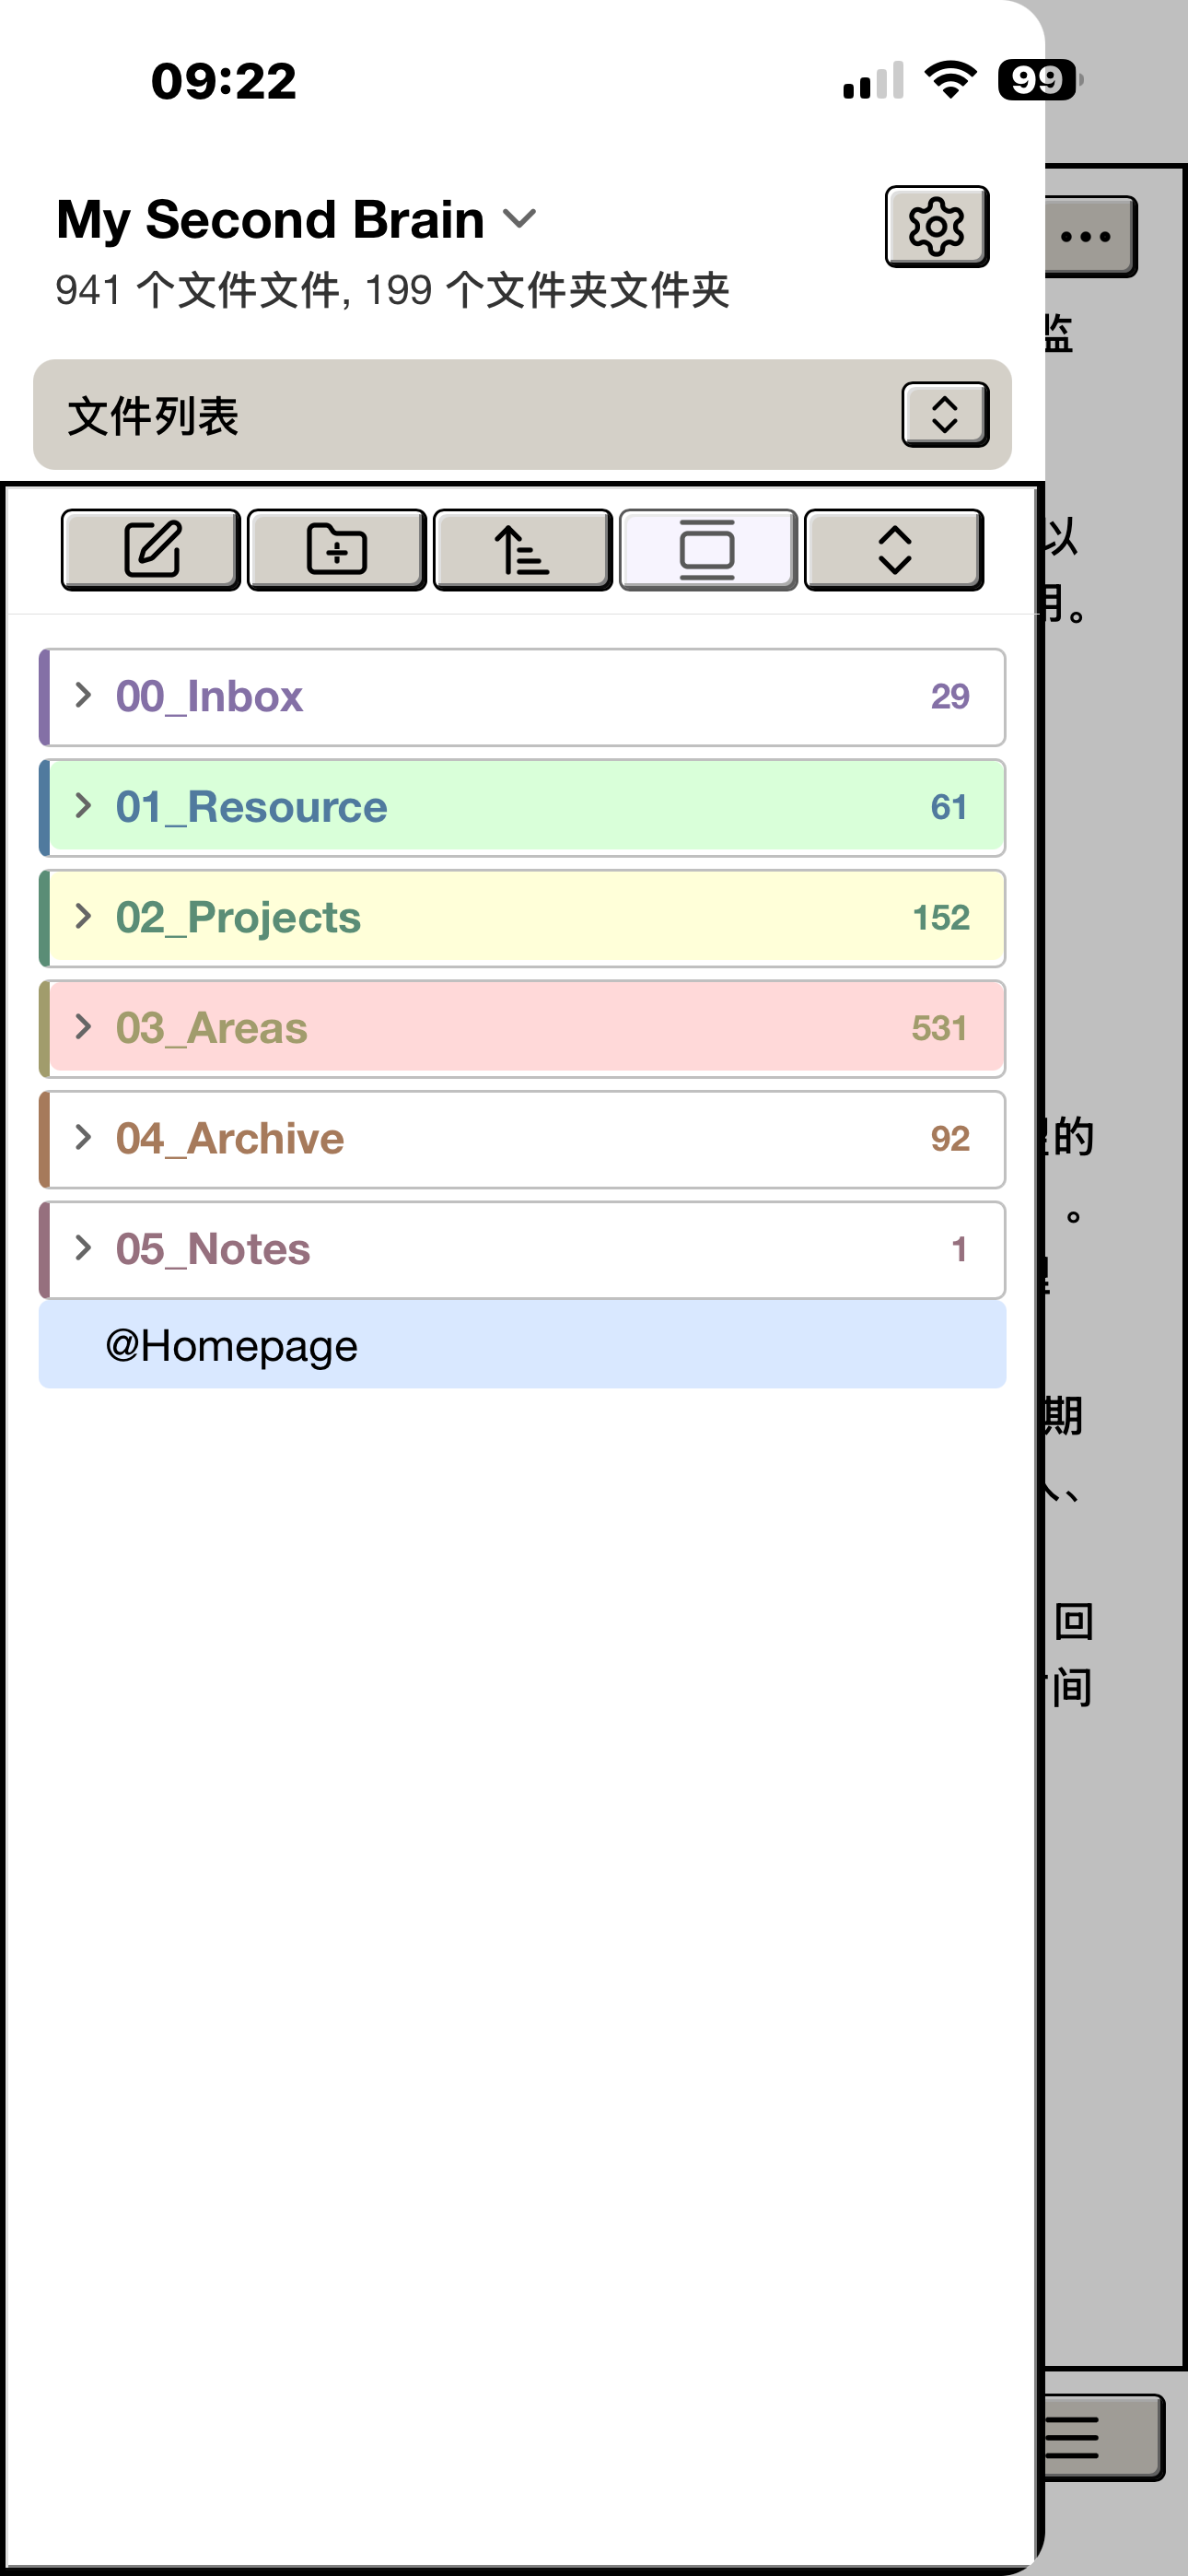1188x2576 pixels.
Task: Open the @Homepage note
Action: pos(232,1346)
